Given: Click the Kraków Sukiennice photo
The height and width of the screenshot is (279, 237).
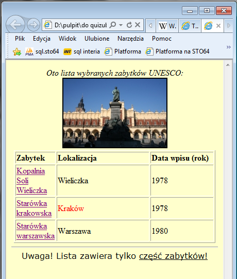Looking at the screenshot, I should click(x=115, y=113).
